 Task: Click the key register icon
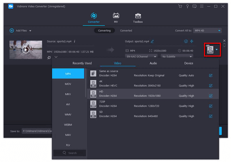coord(187,6)
